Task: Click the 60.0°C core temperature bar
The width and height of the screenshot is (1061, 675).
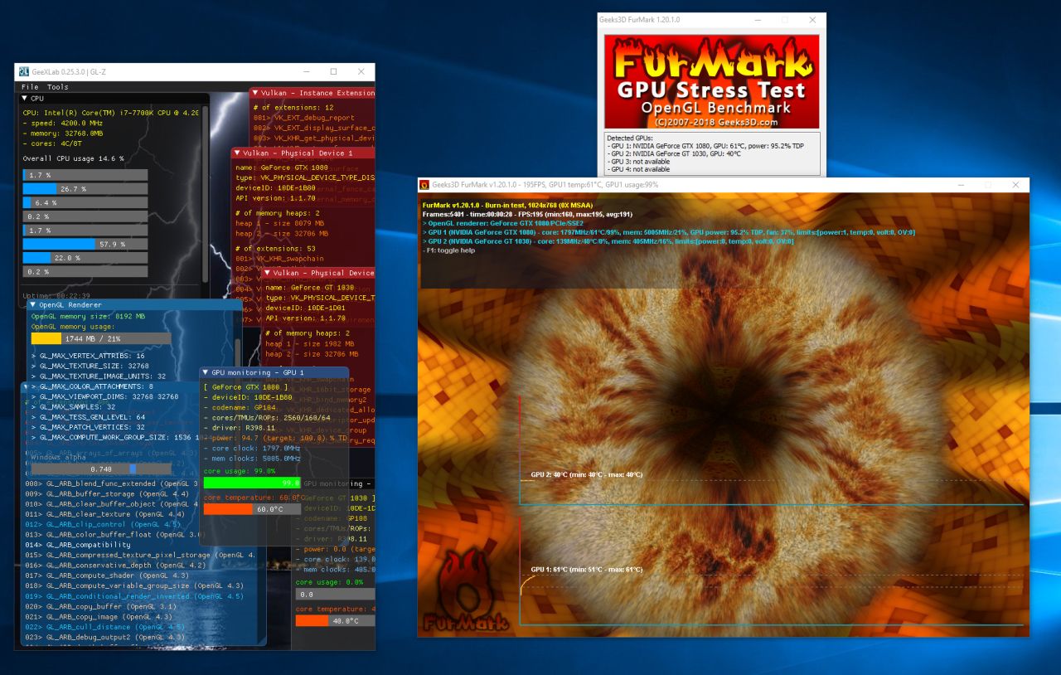Action: coord(252,509)
